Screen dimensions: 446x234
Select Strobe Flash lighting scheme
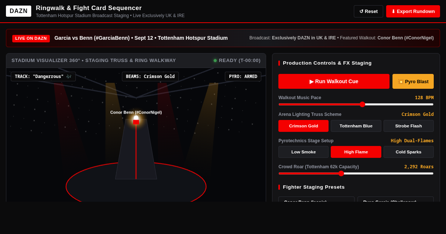(x=408, y=126)
